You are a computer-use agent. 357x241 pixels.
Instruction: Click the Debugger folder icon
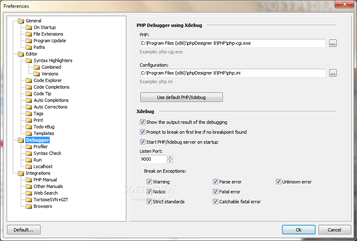21,140
